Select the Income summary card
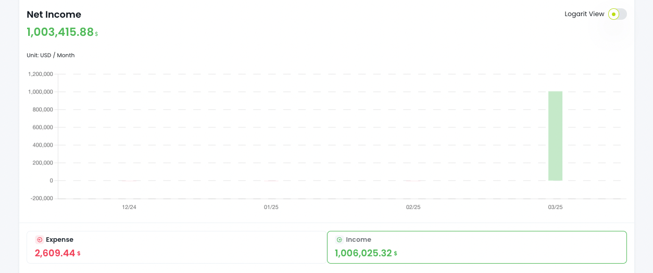This screenshot has width=653, height=273. coord(476,247)
